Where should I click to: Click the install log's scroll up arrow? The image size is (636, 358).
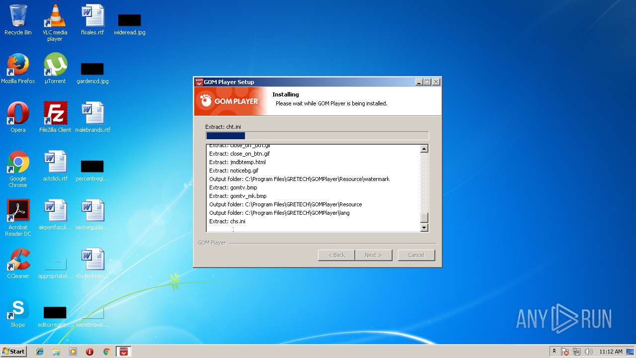(424, 149)
